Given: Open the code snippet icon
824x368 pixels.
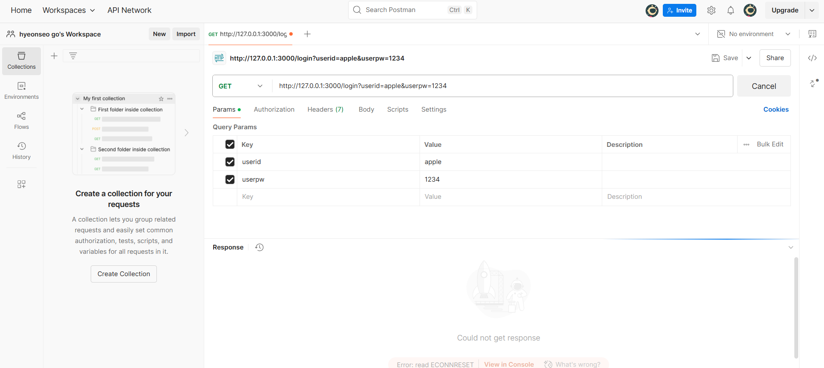Looking at the screenshot, I should (x=812, y=58).
